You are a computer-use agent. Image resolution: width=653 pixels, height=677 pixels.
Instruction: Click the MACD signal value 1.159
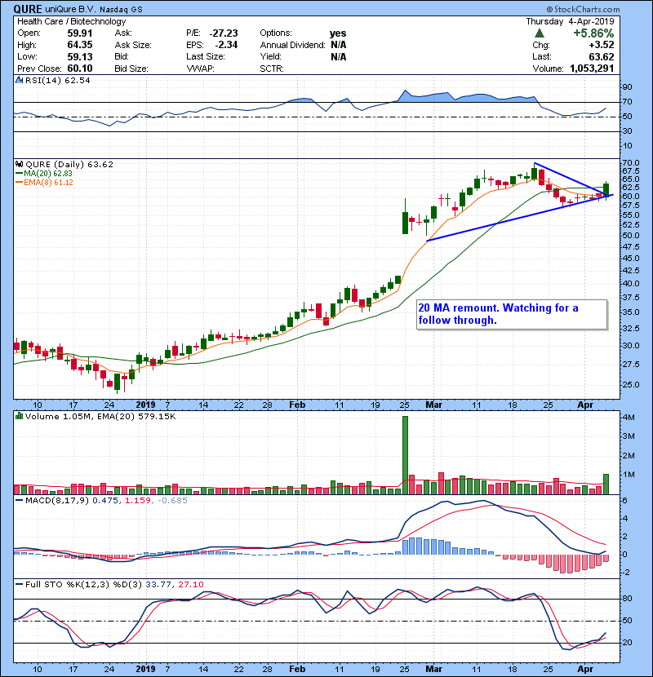click(137, 501)
